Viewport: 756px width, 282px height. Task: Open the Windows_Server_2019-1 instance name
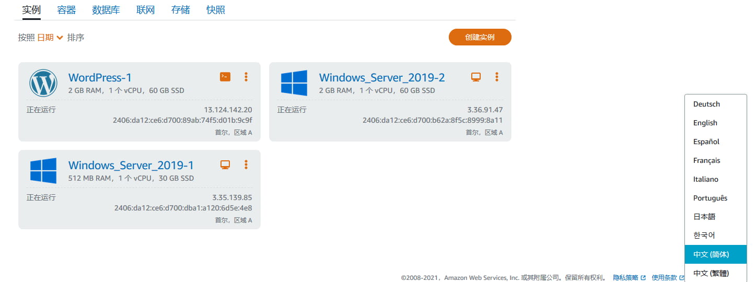pyautogui.click(x=131, y=166)
